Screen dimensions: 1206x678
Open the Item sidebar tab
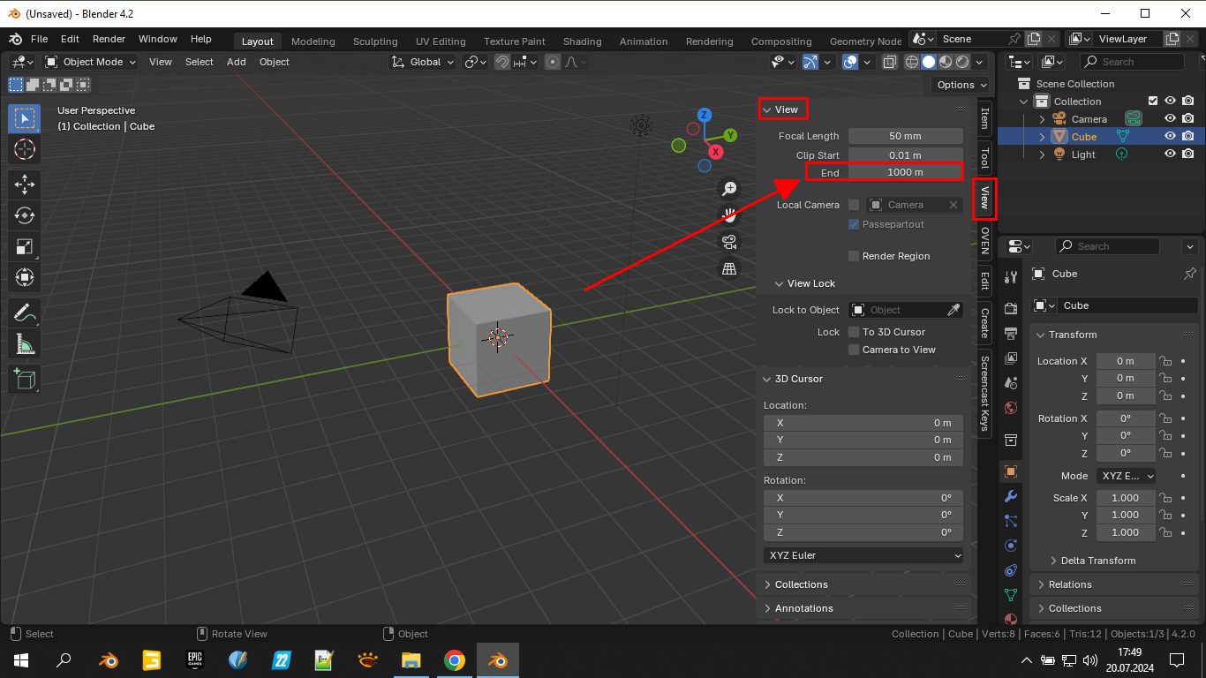click(984, 118)
